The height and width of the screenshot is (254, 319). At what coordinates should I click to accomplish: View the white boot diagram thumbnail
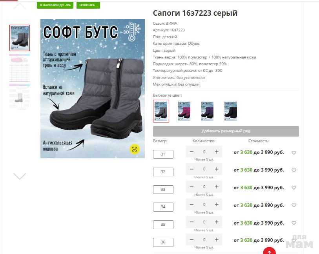[x=20, y=97]
